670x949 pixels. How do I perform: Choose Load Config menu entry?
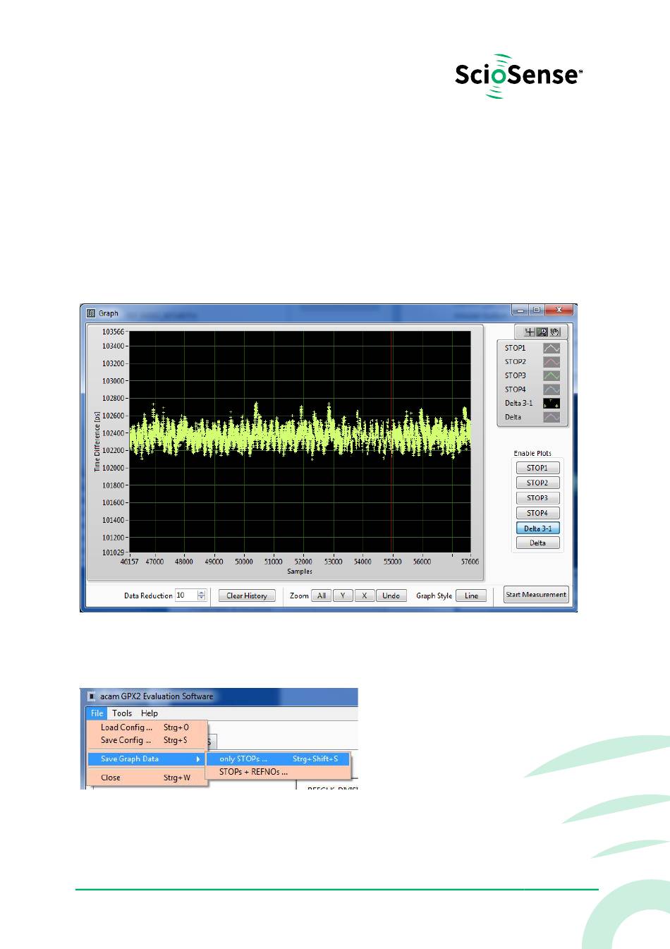click(147, 727)
